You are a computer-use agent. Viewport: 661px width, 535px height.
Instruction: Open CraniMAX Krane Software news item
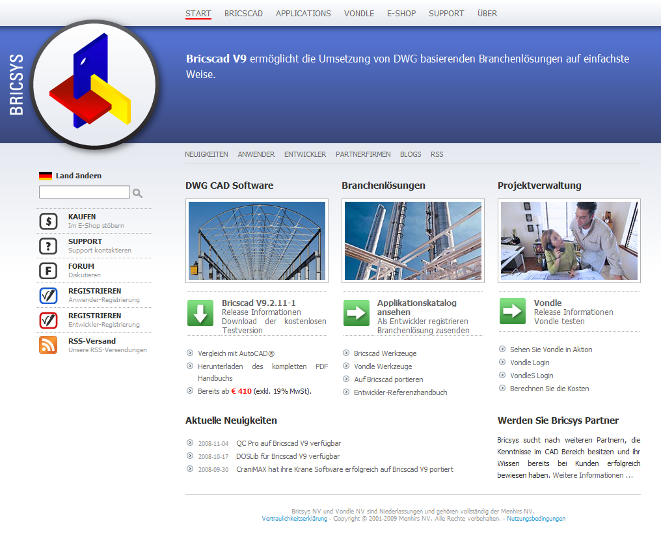tap(344, 470)
